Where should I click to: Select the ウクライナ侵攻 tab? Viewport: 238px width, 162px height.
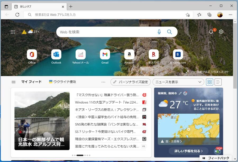point(62,82)
